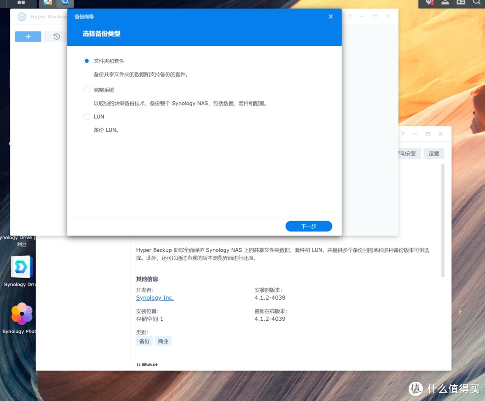Open the widgets panel icon
This screenshot has width=485, height=401.
461,3
